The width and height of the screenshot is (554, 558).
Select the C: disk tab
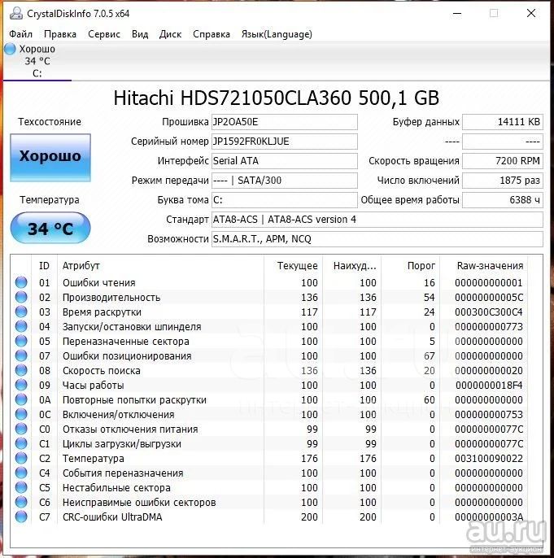[x=37, y=61]
